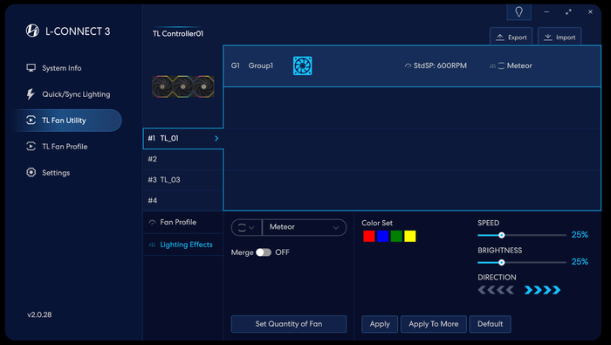Switch to Lighting Effects tab
Viewport: 611px width, 345px height.
(183, 245)
